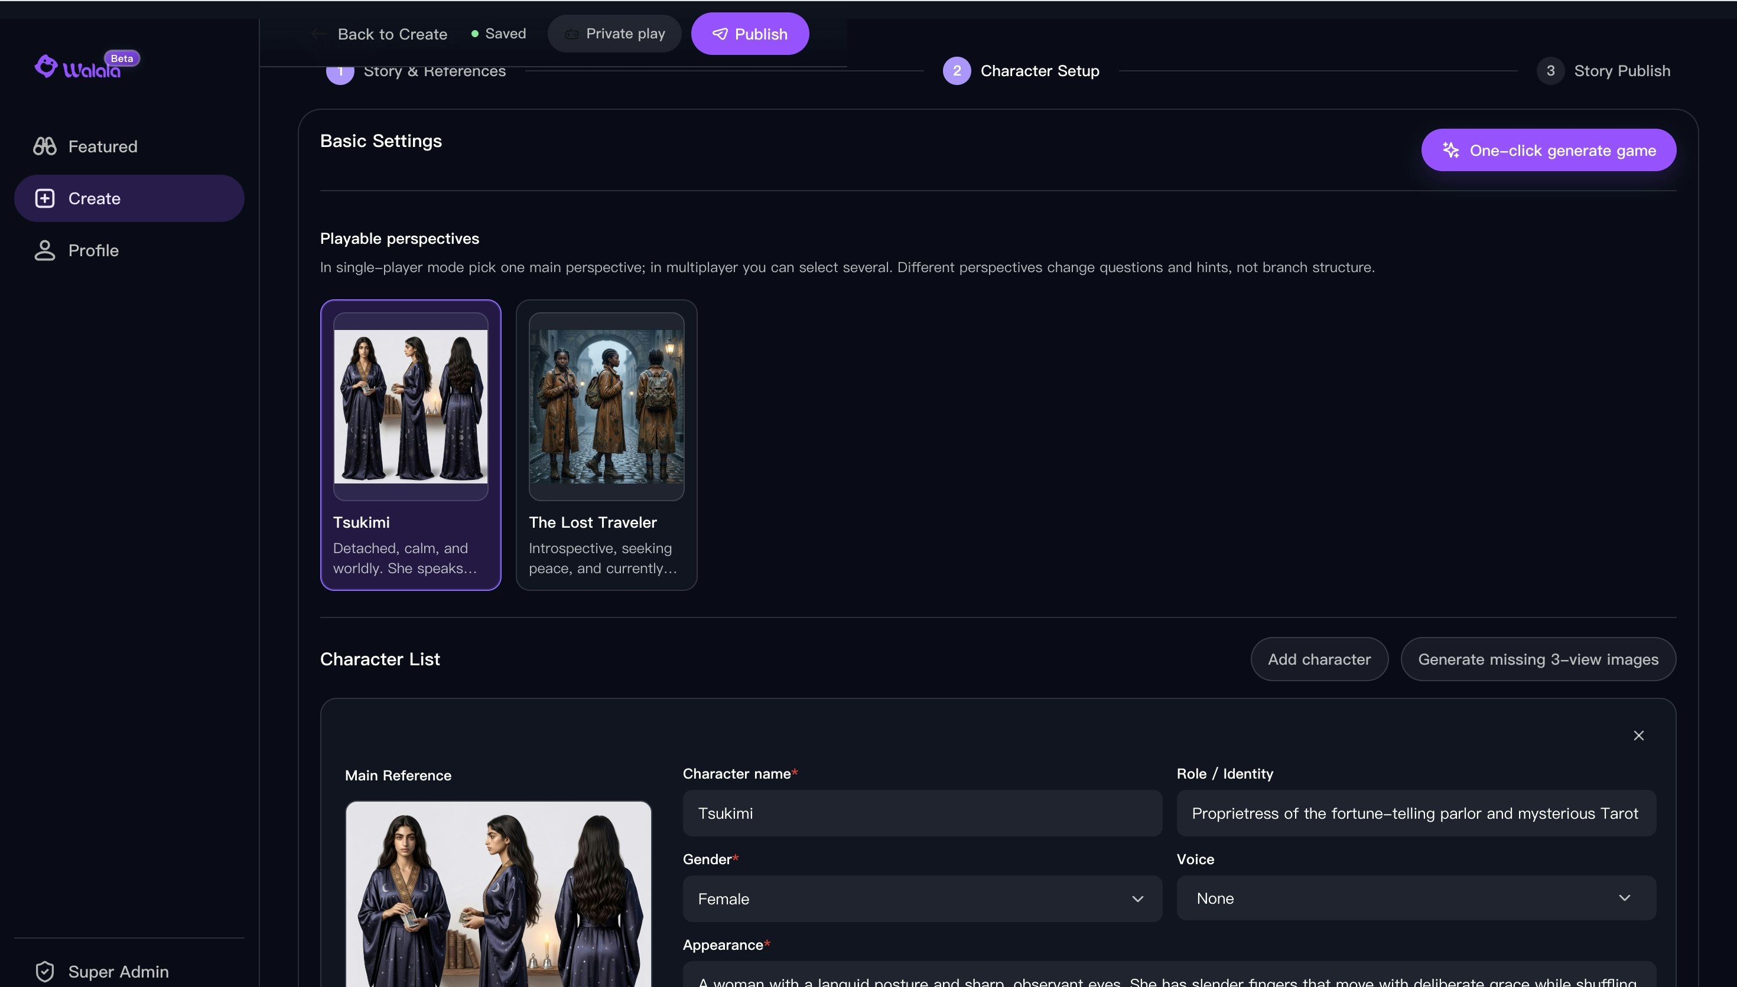Select the Character Setup step
This screenshot has height=987, width=1737.
tap(1021, 70)
